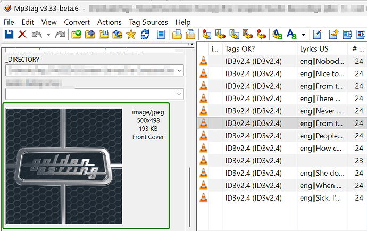Select row with lyrics eng||Never ...
This screenshot has width=367, height=231.
282,111
